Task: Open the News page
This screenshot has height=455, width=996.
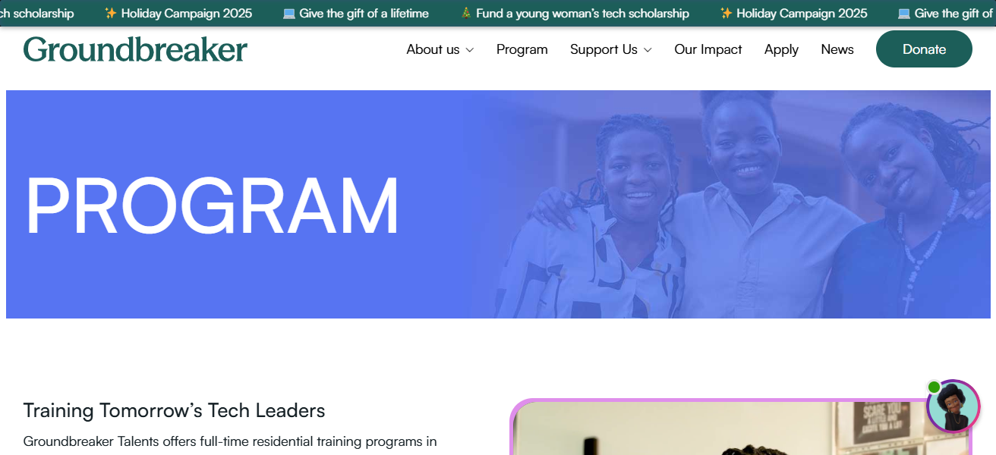Action: (837, 49)
